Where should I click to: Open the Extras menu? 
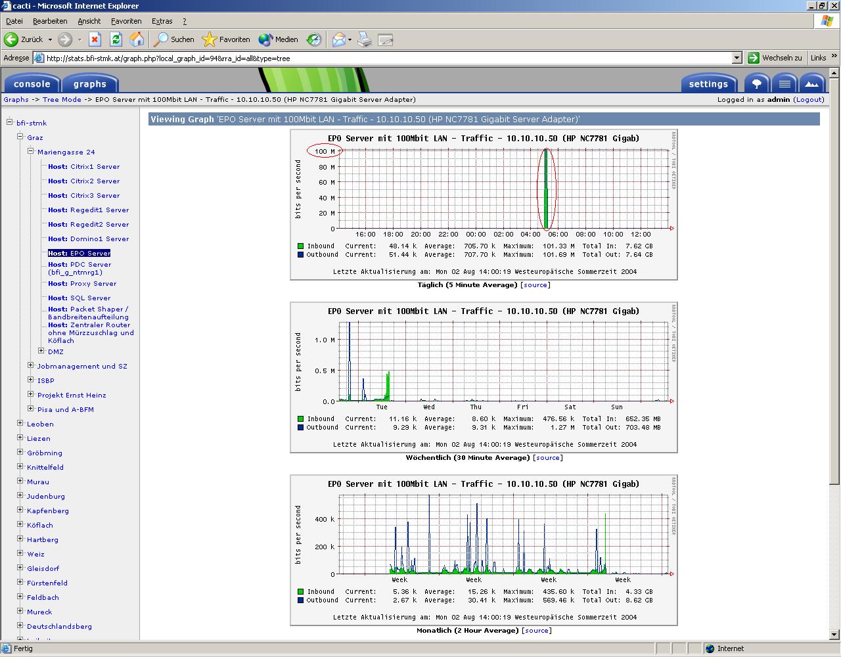162,21
